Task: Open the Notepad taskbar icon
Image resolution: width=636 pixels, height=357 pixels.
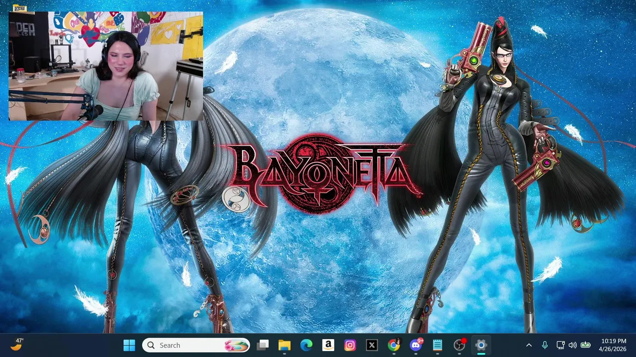Action: (437, 345)
